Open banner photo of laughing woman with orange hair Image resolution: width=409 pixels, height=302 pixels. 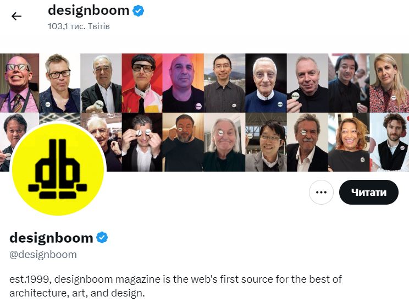(x=349, y=142)
